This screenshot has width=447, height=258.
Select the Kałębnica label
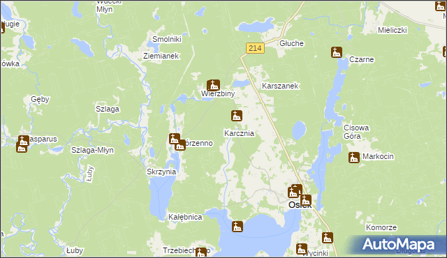185,218
